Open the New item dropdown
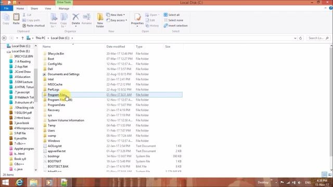 click(x=116, y=15)
